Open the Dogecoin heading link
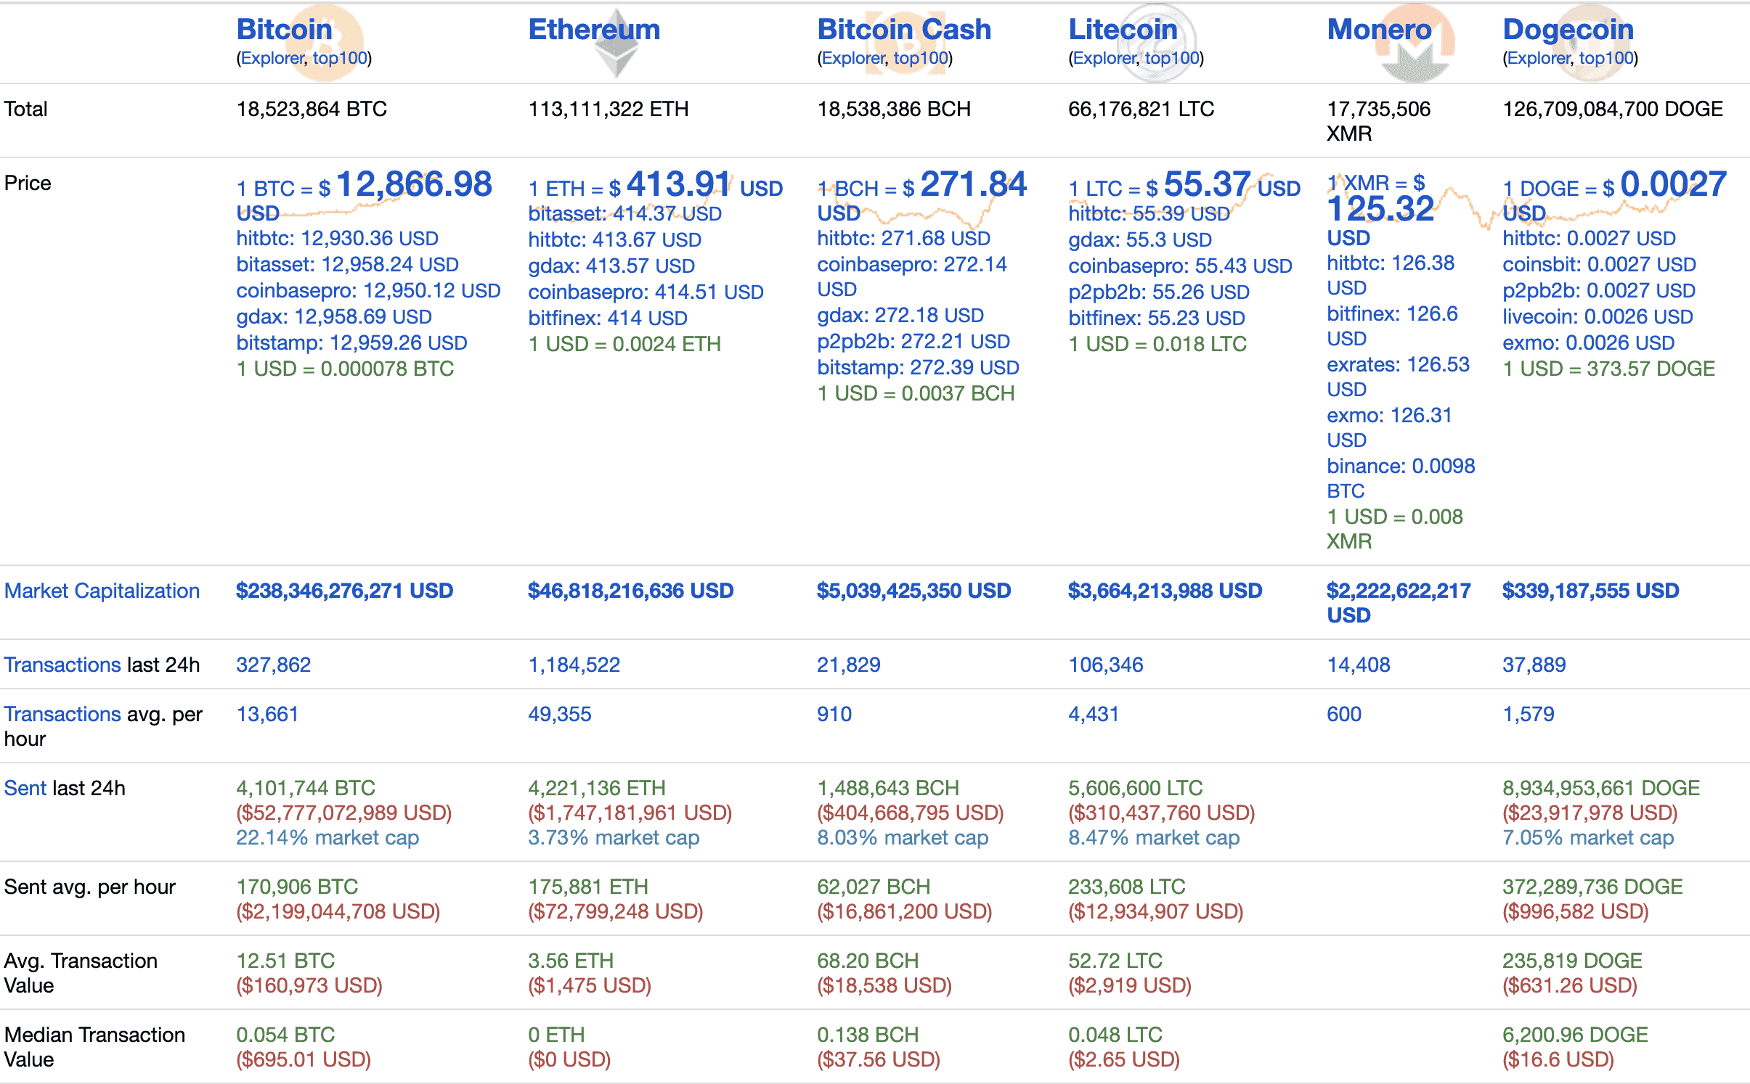The width and height of the screenshot is (1750, 1084). pyautogui.click(x=1568, y=29)
